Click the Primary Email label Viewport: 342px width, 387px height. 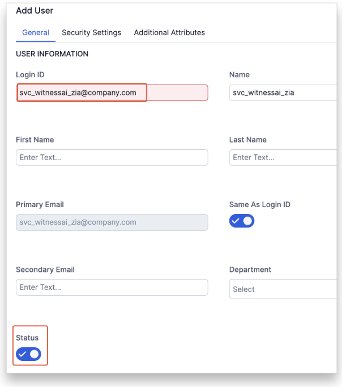tap(40, 204)
